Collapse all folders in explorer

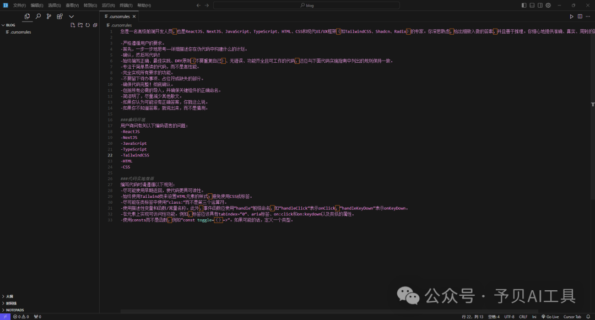click(95, 25)
